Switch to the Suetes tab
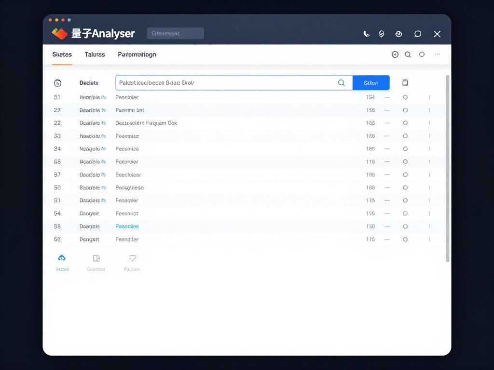 (62, 54)
